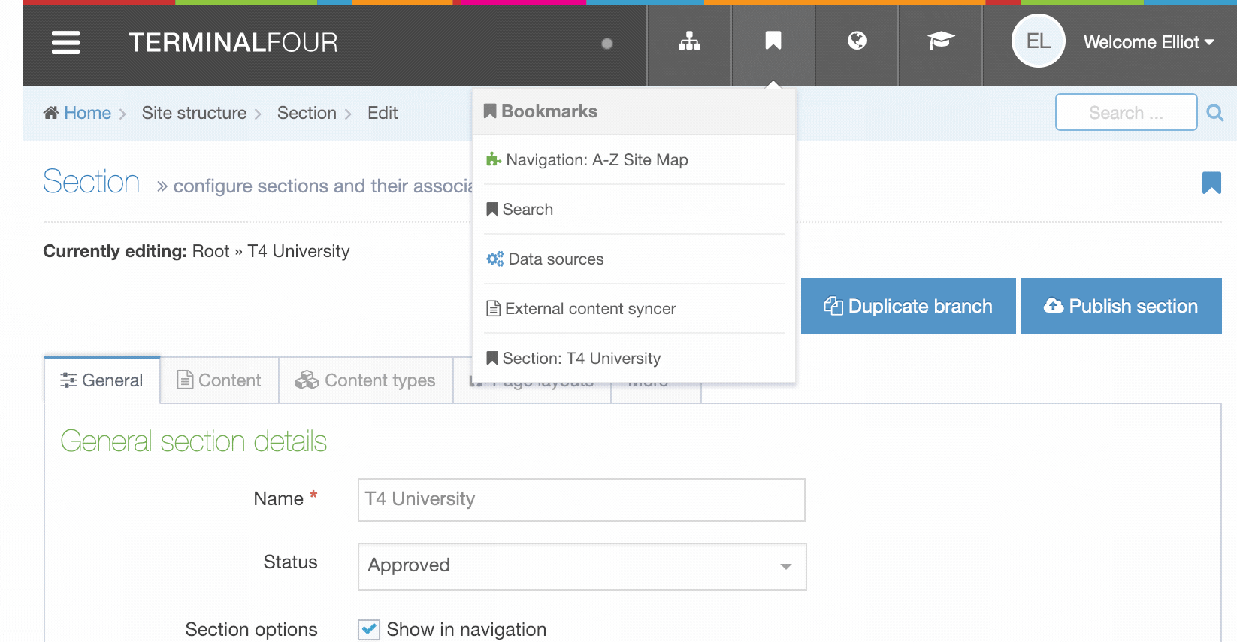
Task: Switch to the Content tab
Action: (x=219, y=380)
